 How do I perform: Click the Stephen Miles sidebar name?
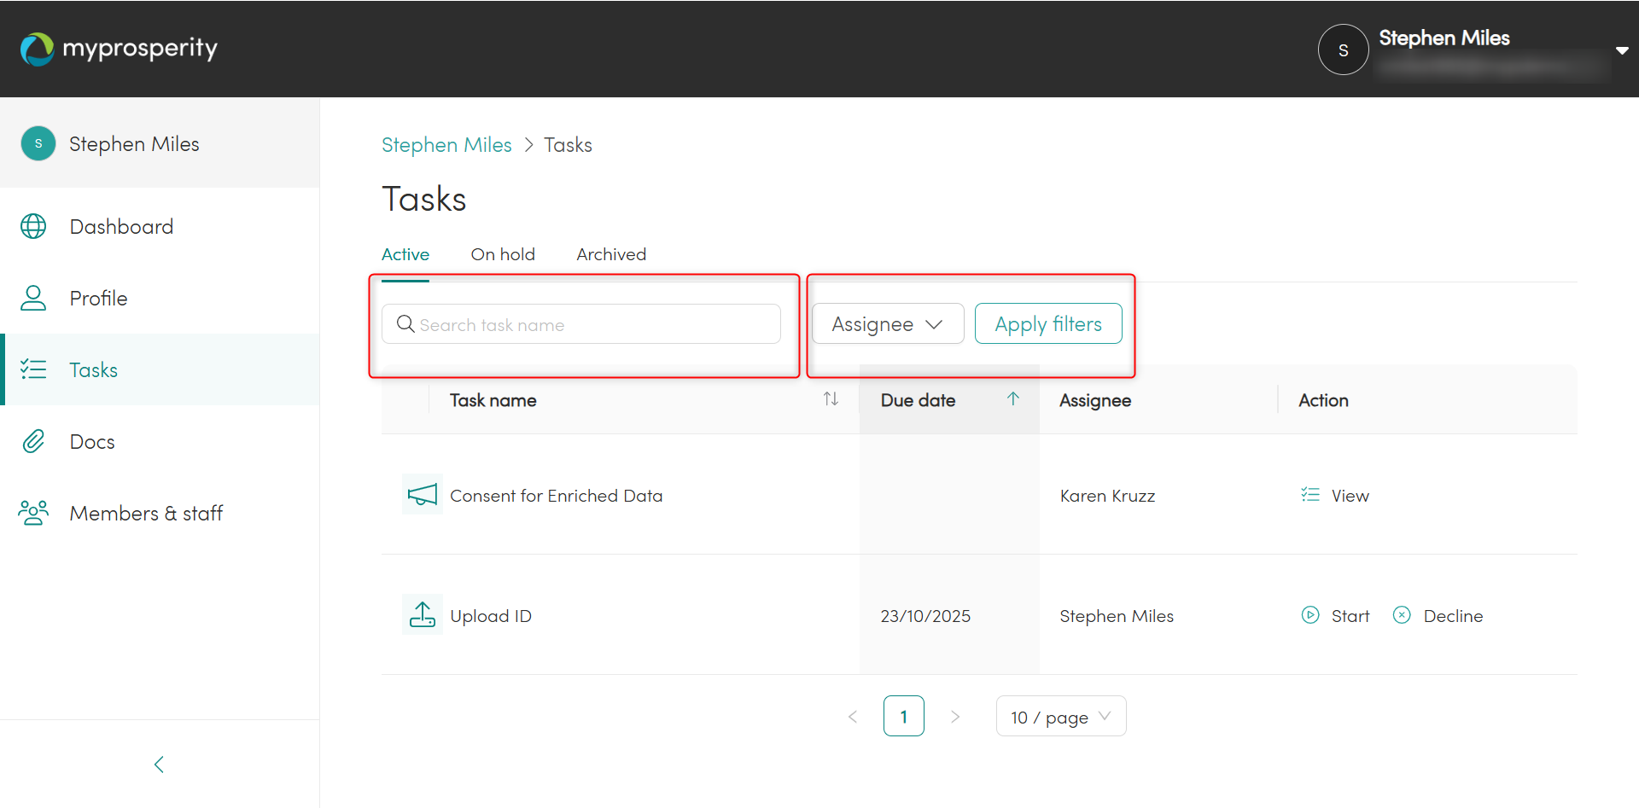pos(134,144)
